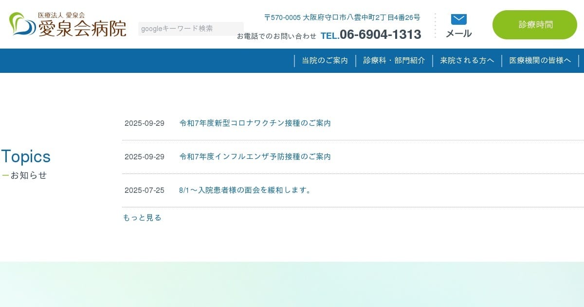
Task: Click the Topics section heading
Action: coord(26,157)
